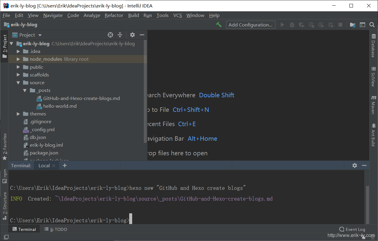This screenshot has width=378, height=241.
Task: Toggle the SciView tool window button
Action: coord(373,77)
